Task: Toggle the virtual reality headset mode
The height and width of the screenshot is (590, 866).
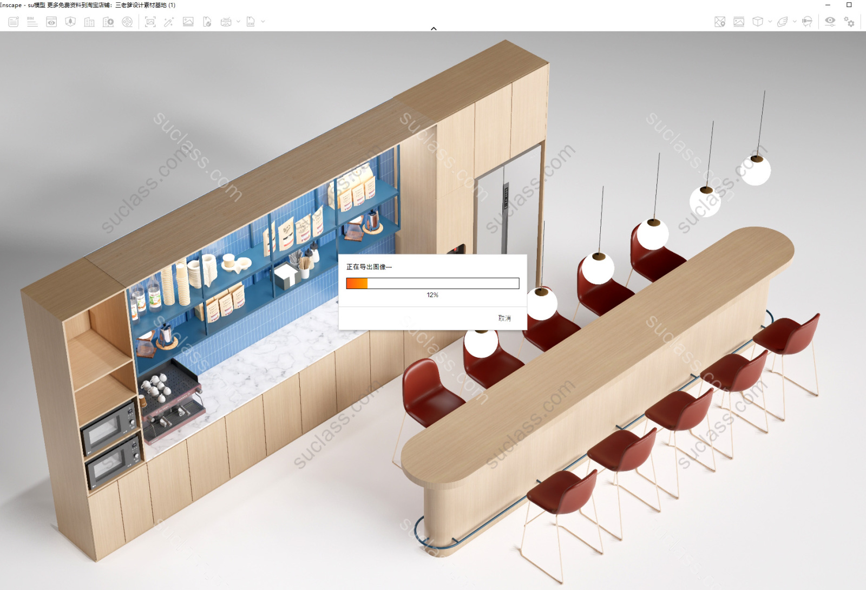Action: (807, 22)
